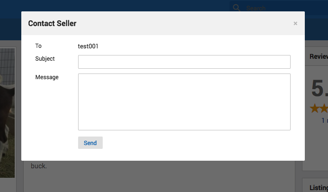This screenshot has width=328, height=192.
Task: Click the goat listing photo behind dialog
Action: 7,113
